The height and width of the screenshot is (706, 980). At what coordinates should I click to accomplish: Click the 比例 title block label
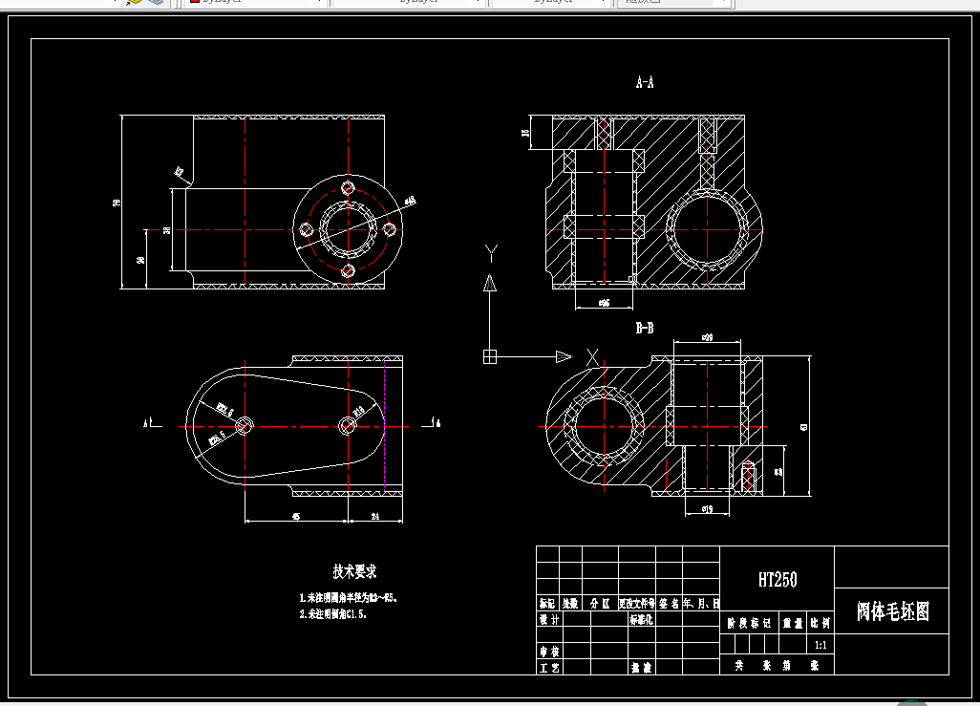820,623
